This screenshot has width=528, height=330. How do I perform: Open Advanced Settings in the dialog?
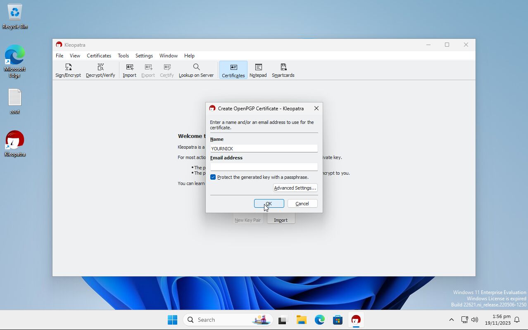click(295, 188)
